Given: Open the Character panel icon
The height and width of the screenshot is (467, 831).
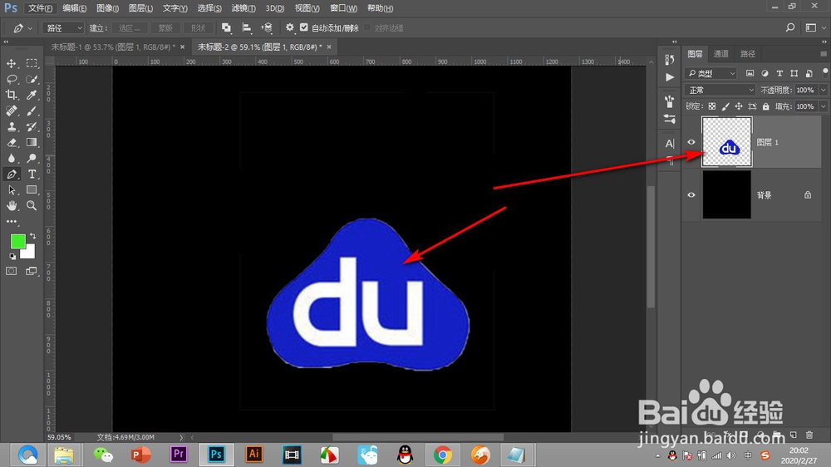Looking at the screenshot, I should pos(670,143).
